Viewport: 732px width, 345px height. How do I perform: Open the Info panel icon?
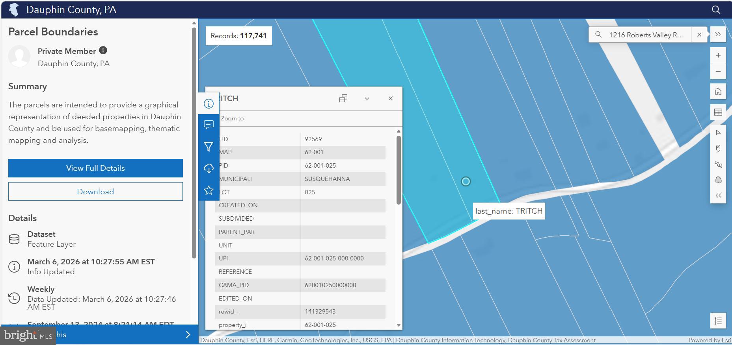click(x=209, y=103)
